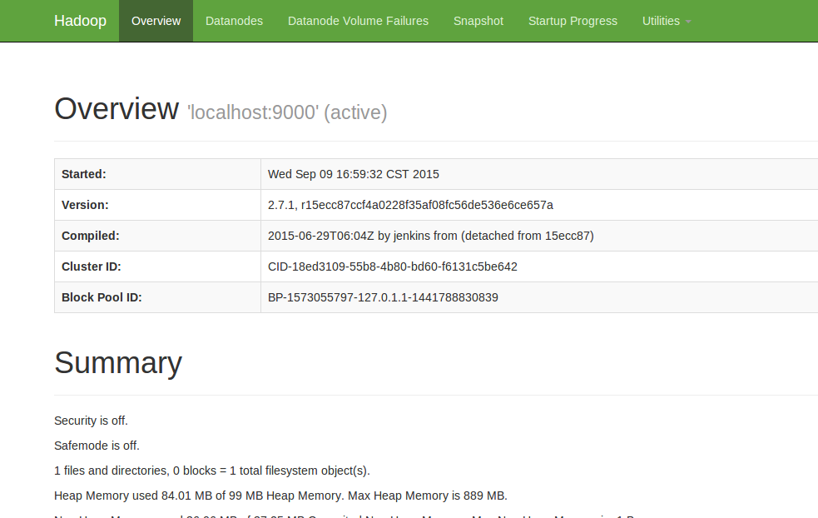Switch to the Datanodes tab
Screen dimensions: 818x518
234,21
